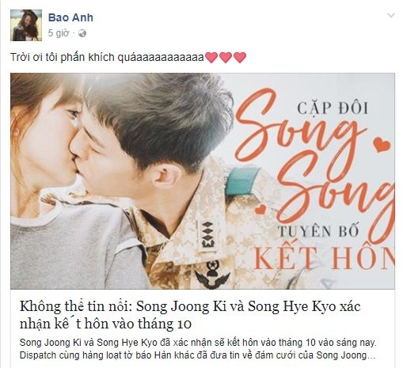This screenshot has width=403, height=368.
Task: Click the 'CẶP ĐÔI' caption in the image
Action: point(333,108)
